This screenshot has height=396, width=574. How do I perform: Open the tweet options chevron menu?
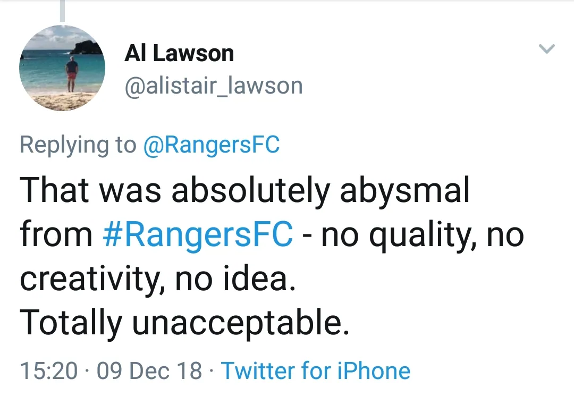coord(546,49)
